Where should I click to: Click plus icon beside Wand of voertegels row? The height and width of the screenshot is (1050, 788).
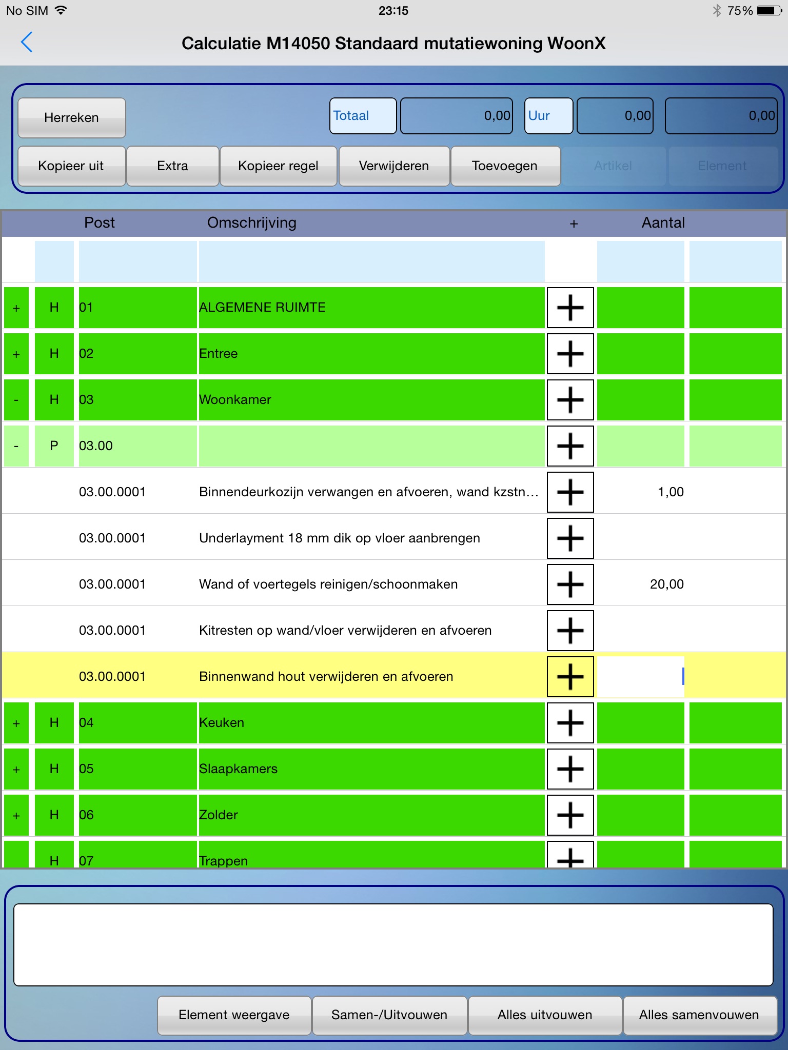tap(570, 584)
